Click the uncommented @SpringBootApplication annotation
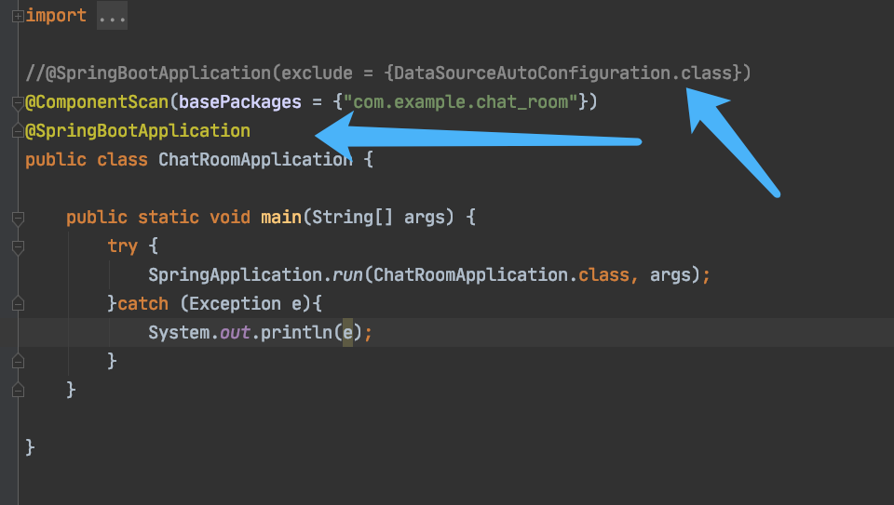 [x=138, y=131]
